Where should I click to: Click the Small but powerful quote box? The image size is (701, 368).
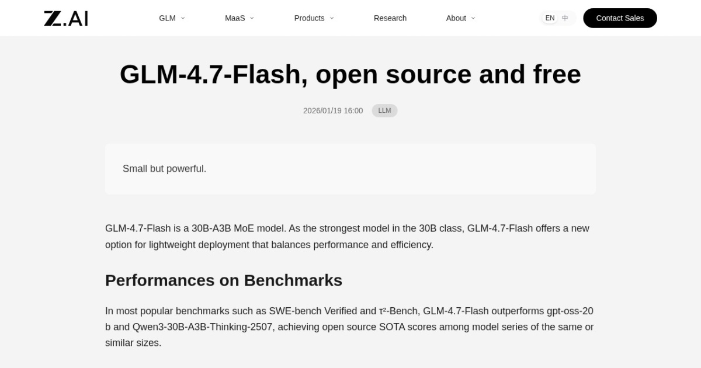coord(350,168)
